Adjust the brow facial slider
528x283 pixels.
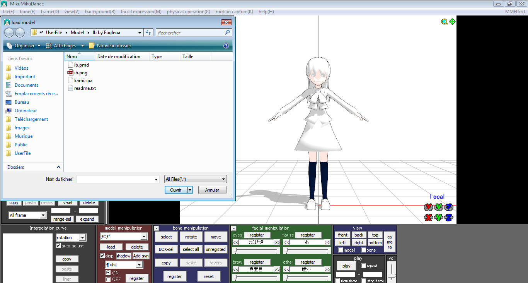pyautogui.click(x=255, y=278)
